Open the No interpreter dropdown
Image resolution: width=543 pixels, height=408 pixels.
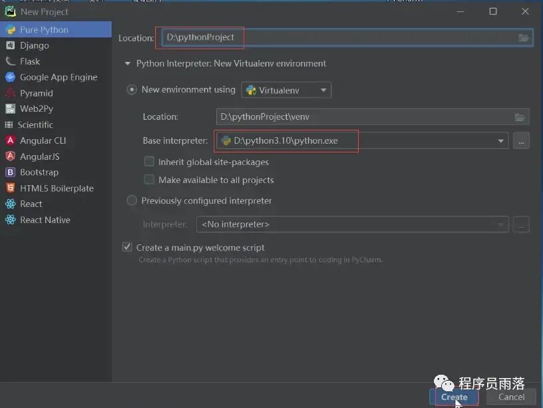click(x=352, y=224)
